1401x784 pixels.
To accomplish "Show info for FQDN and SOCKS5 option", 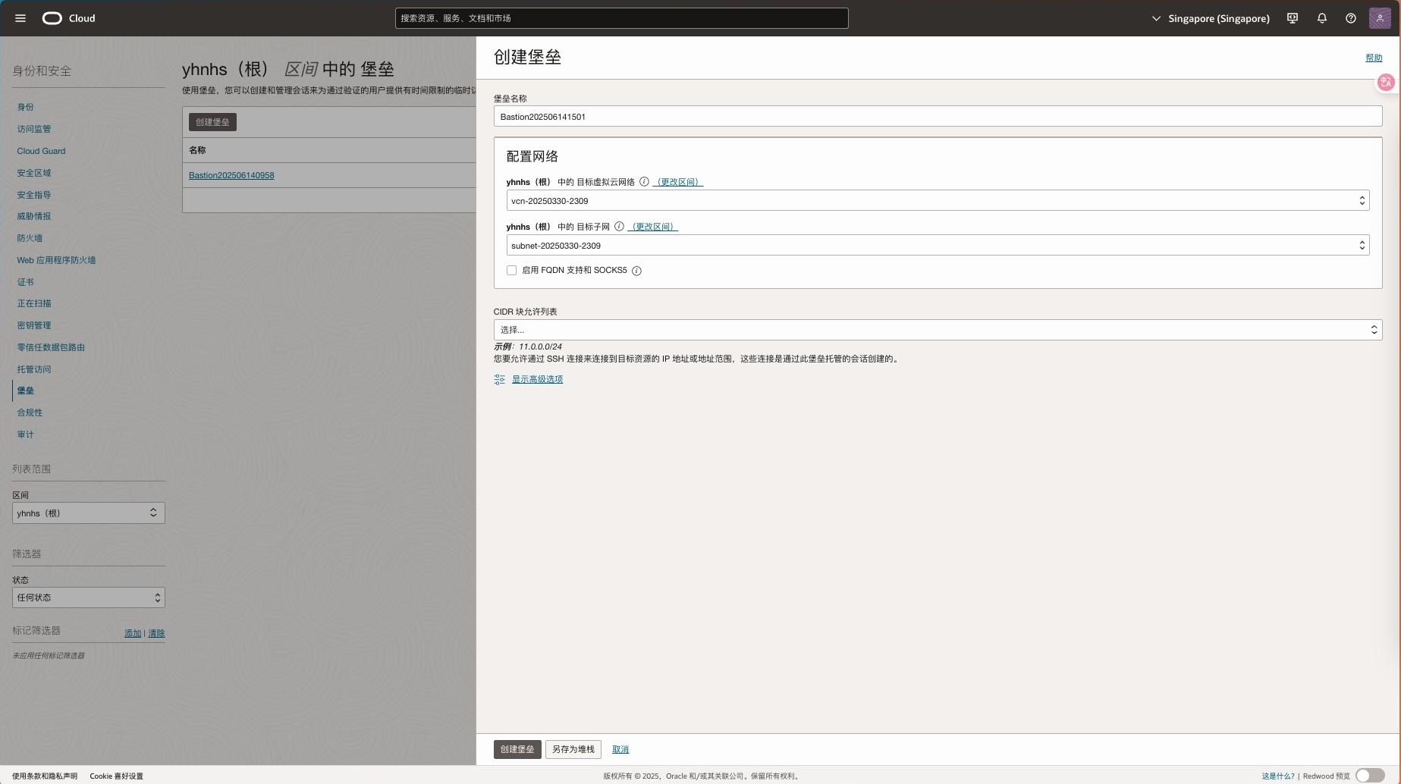I will [x=636, y=271].
